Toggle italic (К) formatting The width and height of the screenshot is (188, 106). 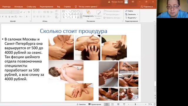3,17
